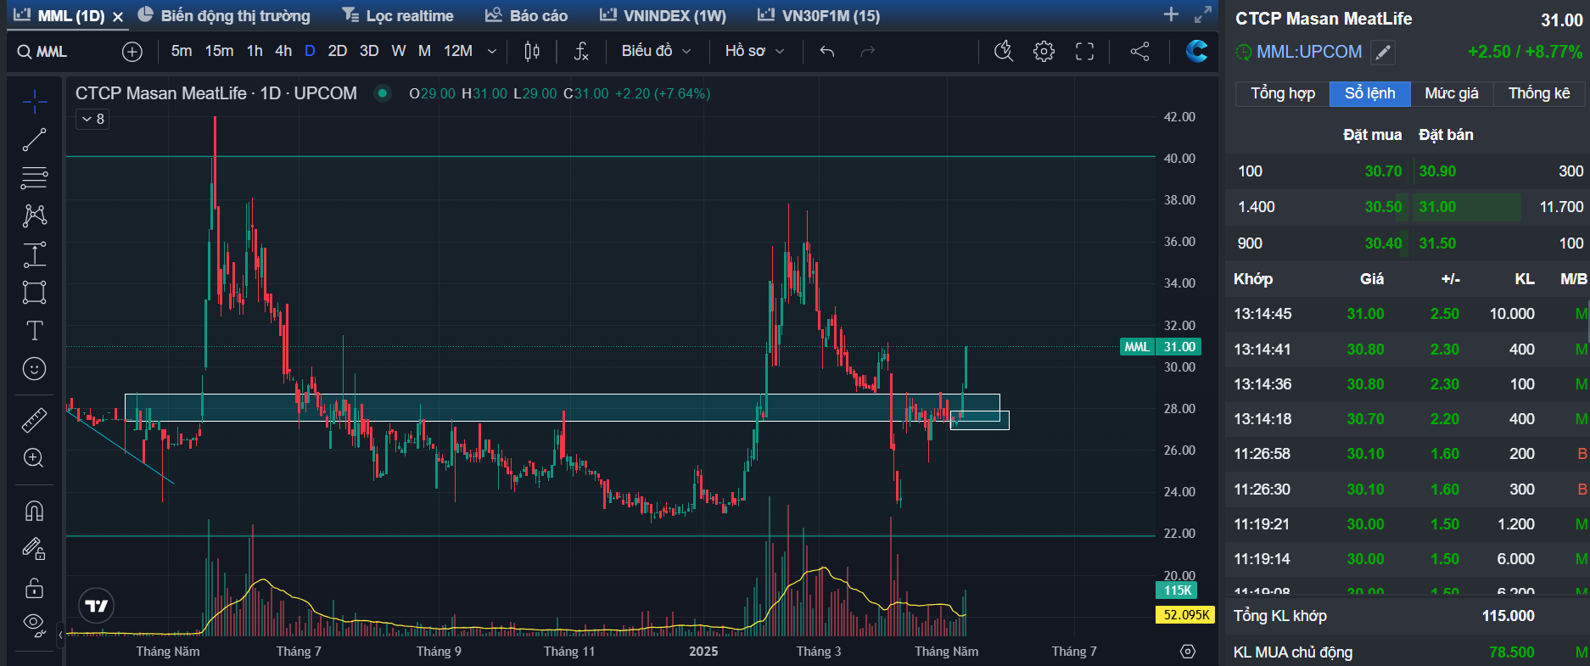Click bid price 30.70 in Đặt mua
This screenshot has height=666, width=1590.
click(1383, 171)
